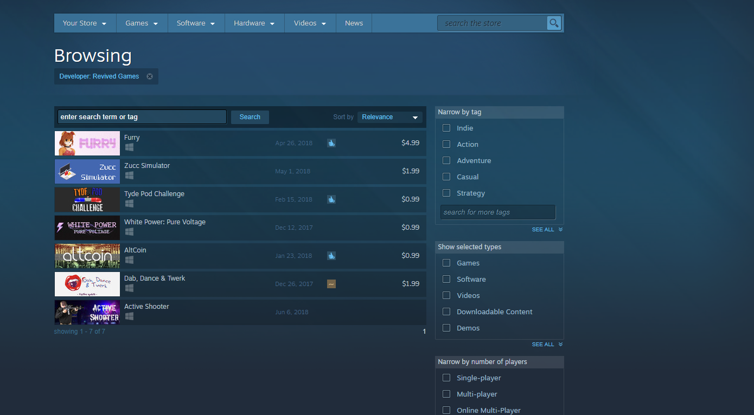This screenshot has width=754, height=415.
Task: Click the Dec 12, 2017 release date
Action: (x=294, y=228)
